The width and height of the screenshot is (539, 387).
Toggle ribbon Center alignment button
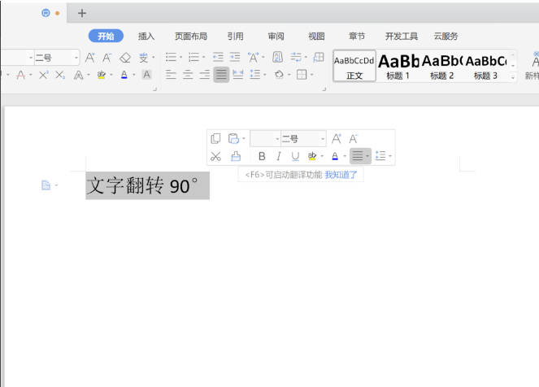(188, 74)
